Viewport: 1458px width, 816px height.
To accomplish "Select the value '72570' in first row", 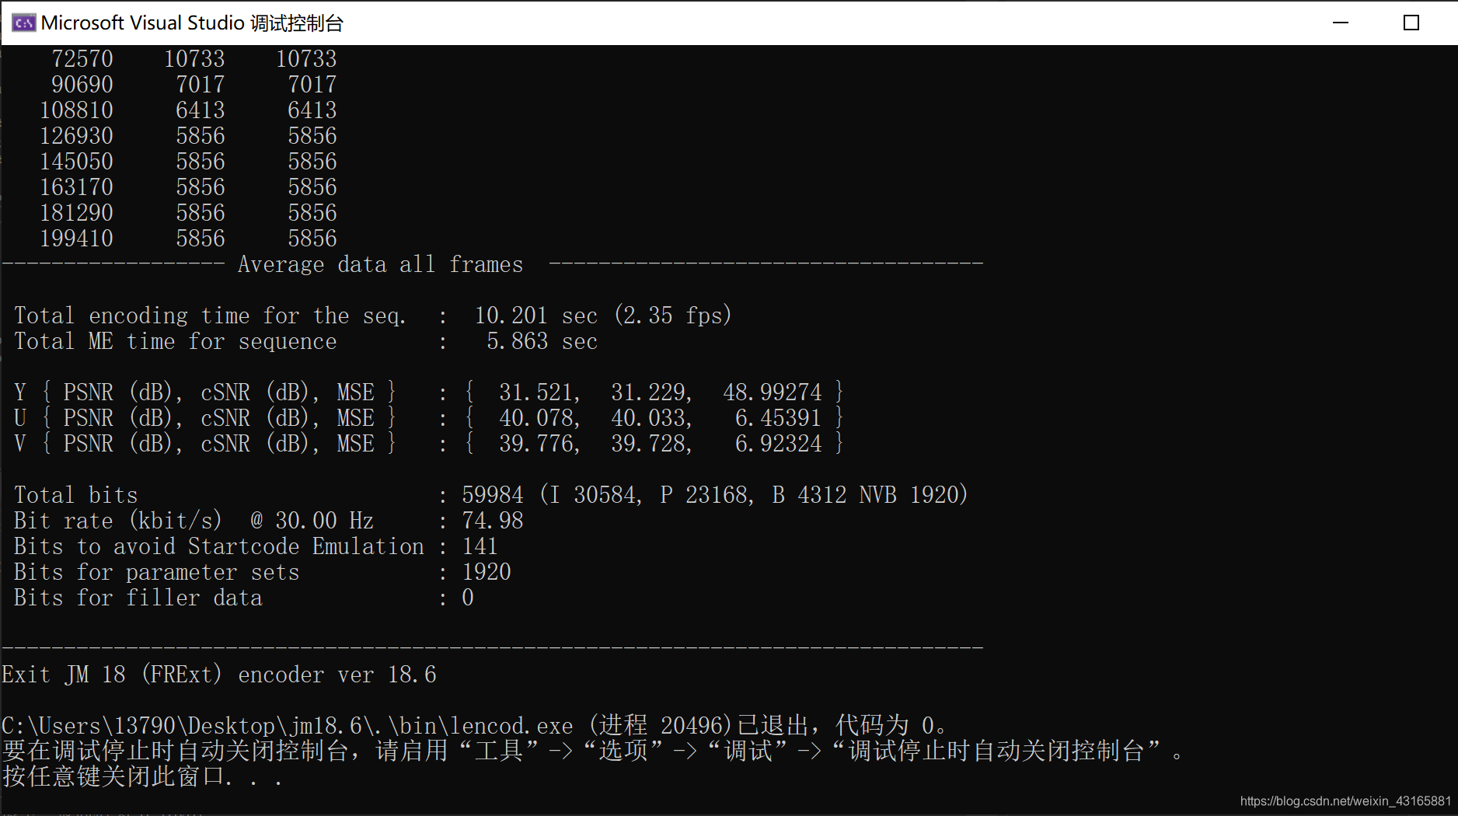I will click(x=82, y=59).
